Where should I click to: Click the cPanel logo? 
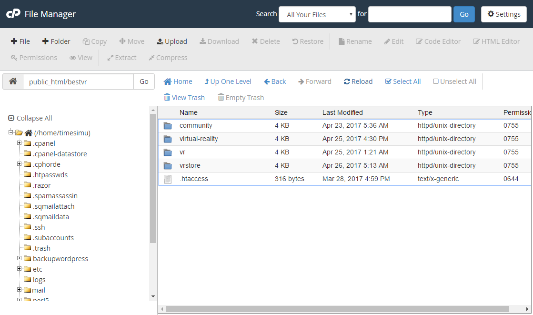coord(13,14)
